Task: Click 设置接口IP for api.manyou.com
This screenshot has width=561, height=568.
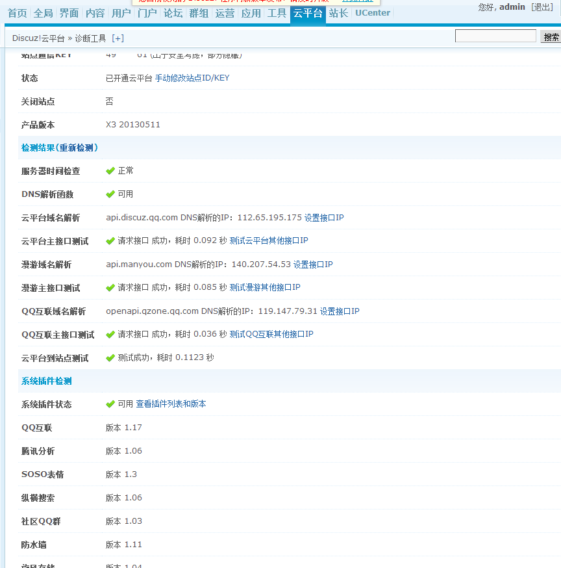Action: [x=313, y=265]
